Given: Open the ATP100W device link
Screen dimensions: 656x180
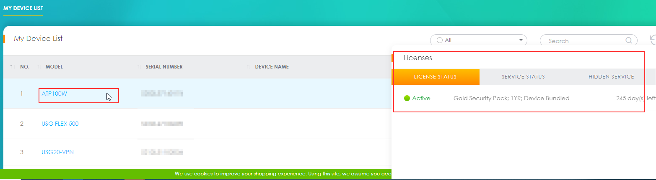Looking at the screenshot, I should pos(54,94).
